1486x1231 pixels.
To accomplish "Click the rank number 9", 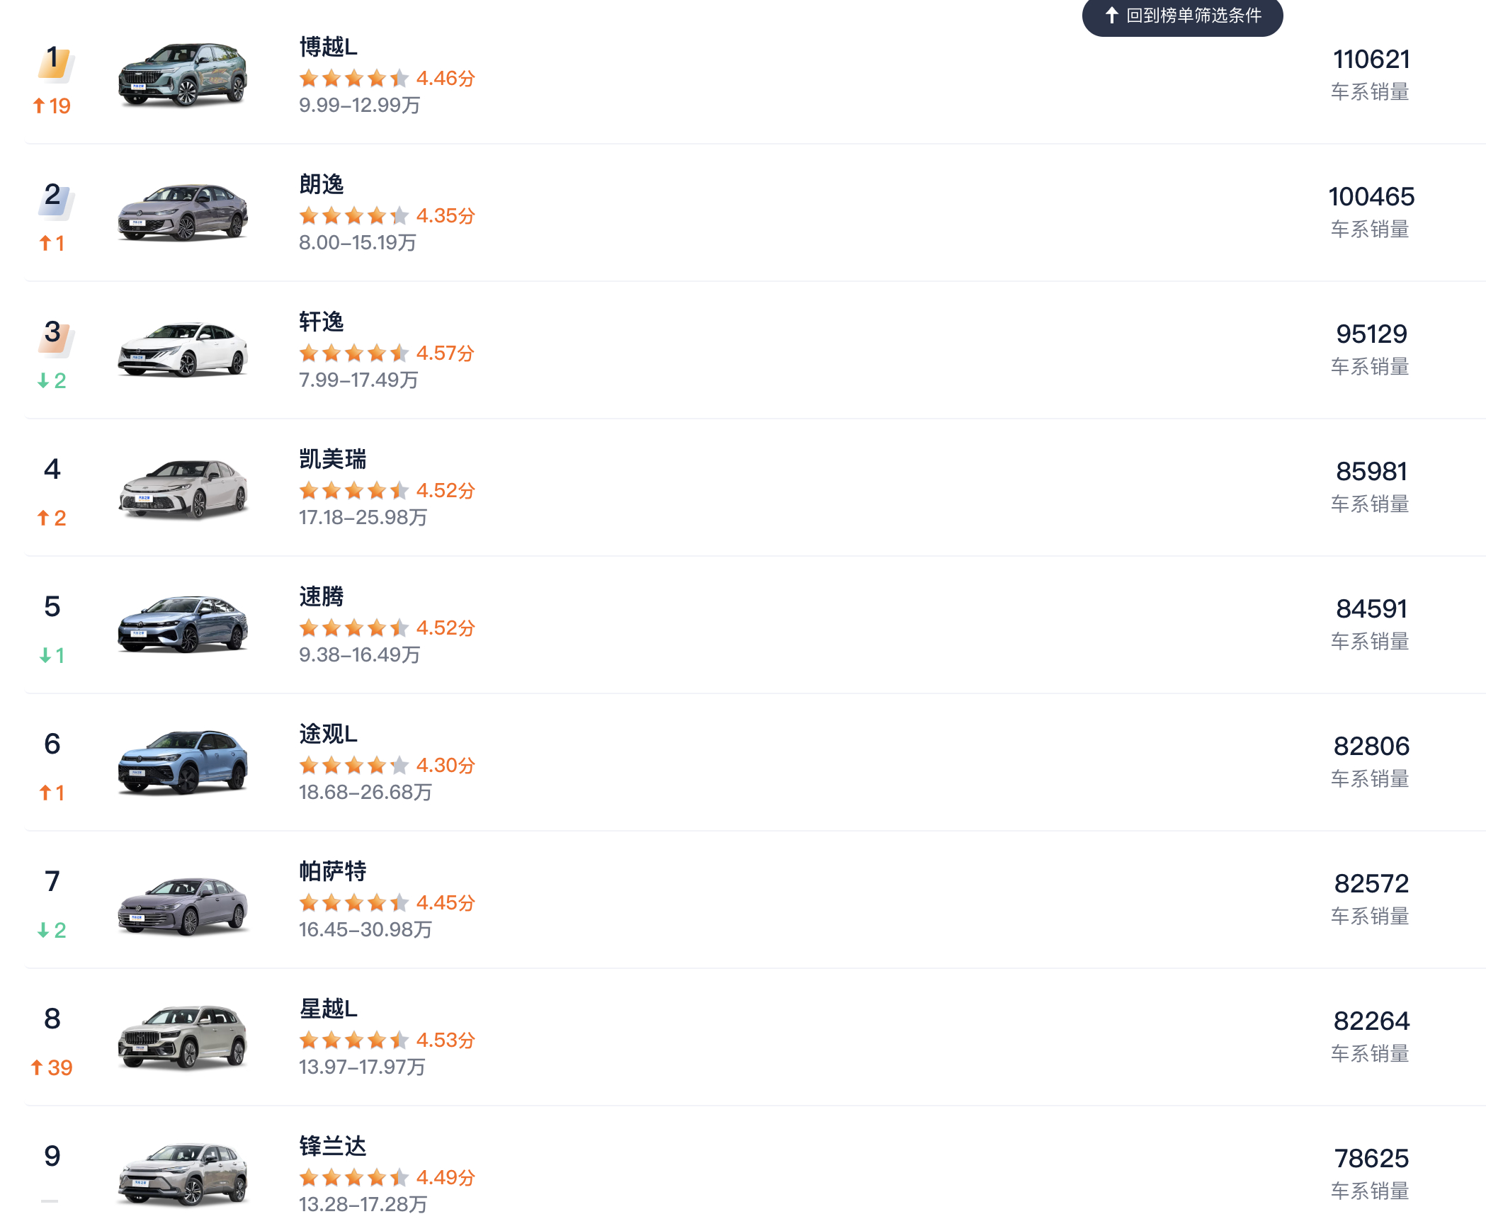I will tap(52, 1157).
